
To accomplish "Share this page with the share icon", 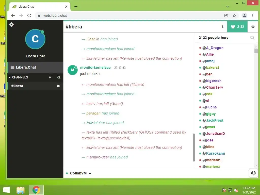I will point(226,15).
